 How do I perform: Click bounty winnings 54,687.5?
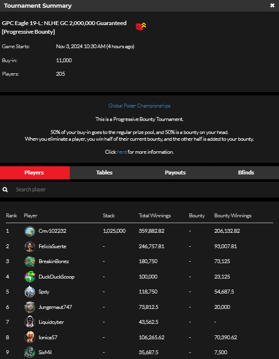pos(224,292)
